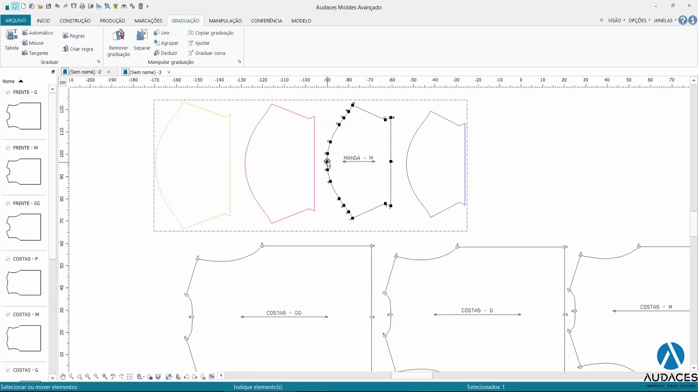698x392 pixels.
Task: Open the text tool letter A icon
Action: point(107,6)
